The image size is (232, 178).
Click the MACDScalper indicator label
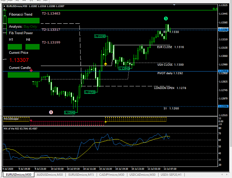click(11, 119)
